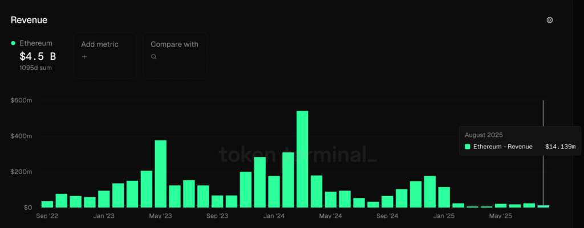Click the August 2025 tooltip heading

pos(484,135)
